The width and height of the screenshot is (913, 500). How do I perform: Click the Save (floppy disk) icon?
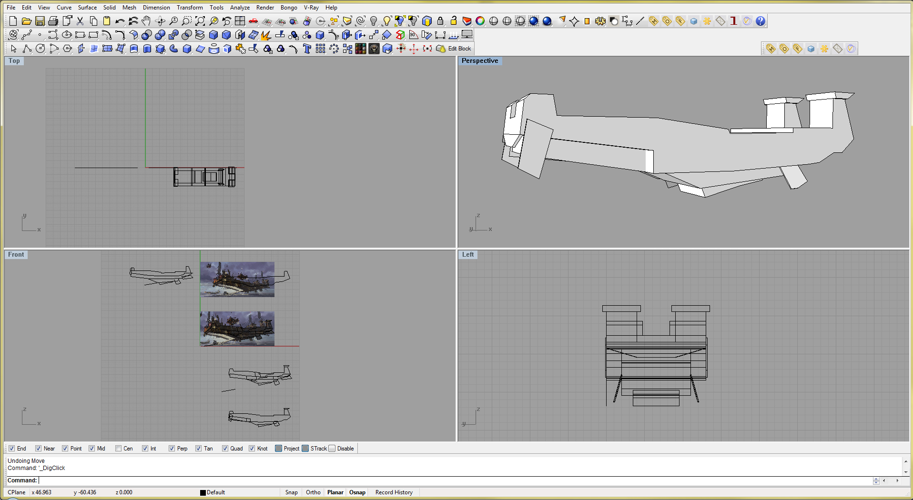[40, 21]
